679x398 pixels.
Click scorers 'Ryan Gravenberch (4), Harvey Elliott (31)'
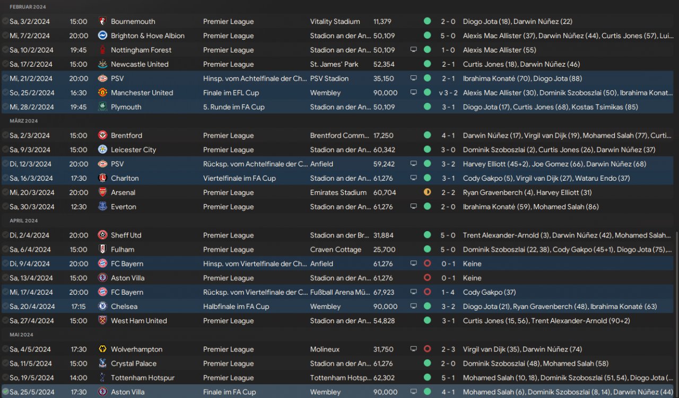point(527,193)
